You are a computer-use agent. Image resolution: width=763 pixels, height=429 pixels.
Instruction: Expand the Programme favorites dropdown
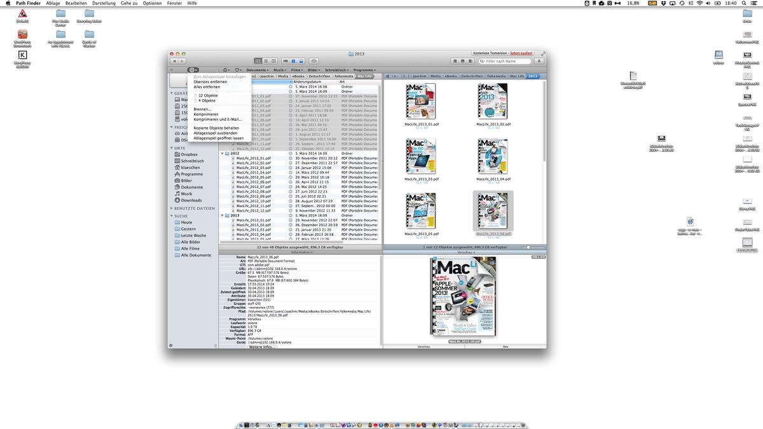(364, 70)
